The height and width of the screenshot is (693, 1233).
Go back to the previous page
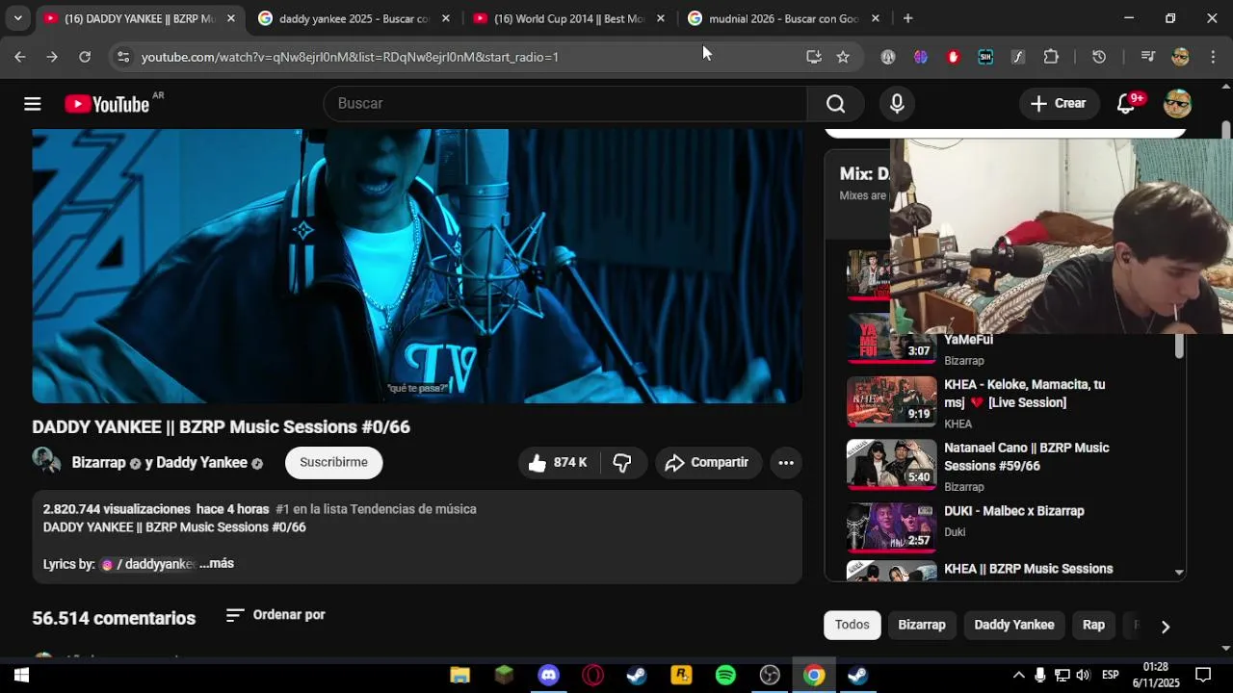20,57
